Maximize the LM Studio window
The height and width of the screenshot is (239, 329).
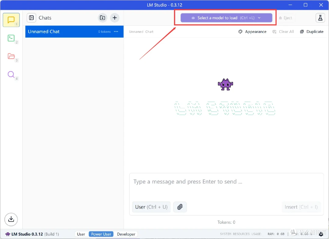coord(306,5)
